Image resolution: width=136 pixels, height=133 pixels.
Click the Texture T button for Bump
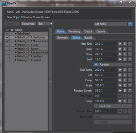tap(130, 101)
